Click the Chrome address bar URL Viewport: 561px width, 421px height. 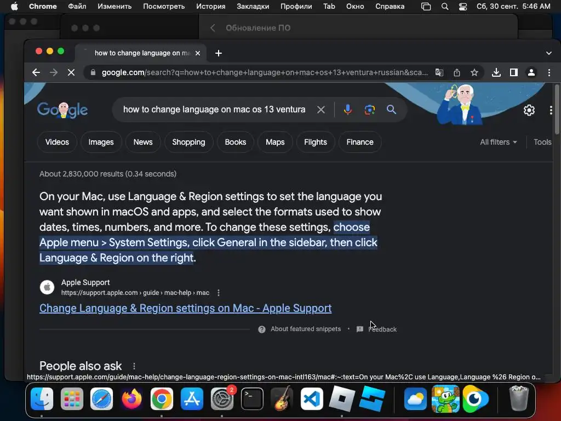coord(264,73)
